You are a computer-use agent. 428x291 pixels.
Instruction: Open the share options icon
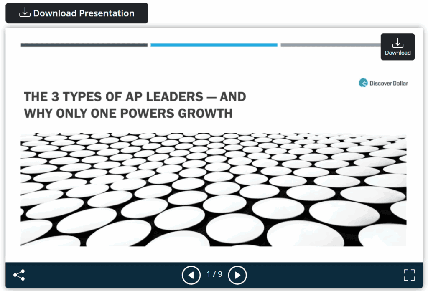pos(19,275)
